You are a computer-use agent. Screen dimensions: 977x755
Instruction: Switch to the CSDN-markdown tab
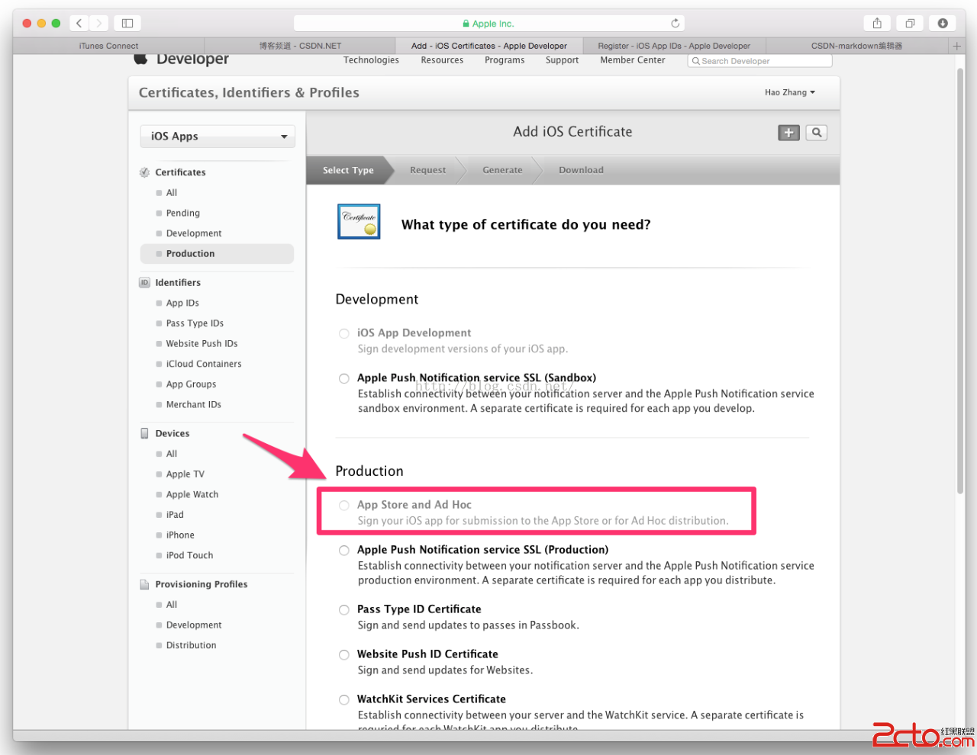pyautogui.click(x=856, y=46)
